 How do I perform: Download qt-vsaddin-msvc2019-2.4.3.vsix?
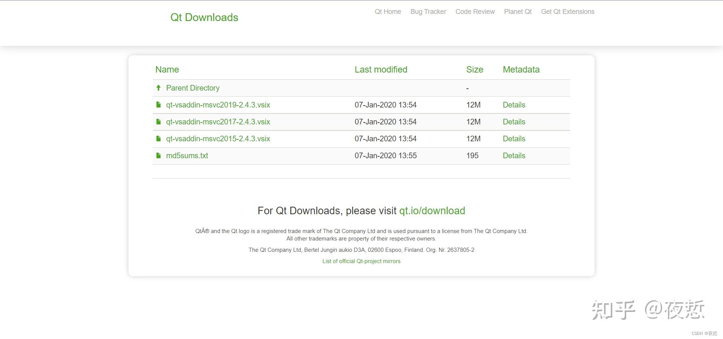click(218, 105)
